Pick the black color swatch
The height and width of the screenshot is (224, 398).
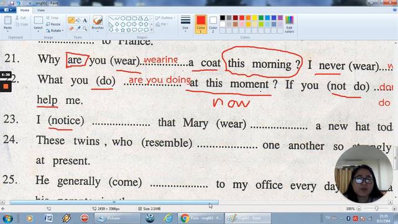click(223, 18)
